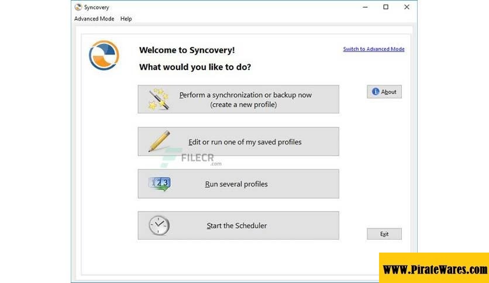The height and width of the screenshot is (283, 489).
Task: Open the Help menu
Action: [x=126, y=19]
